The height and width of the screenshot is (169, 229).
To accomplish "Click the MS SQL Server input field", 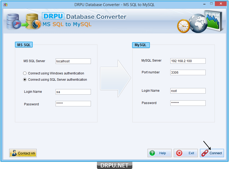I will click(73, 61).
